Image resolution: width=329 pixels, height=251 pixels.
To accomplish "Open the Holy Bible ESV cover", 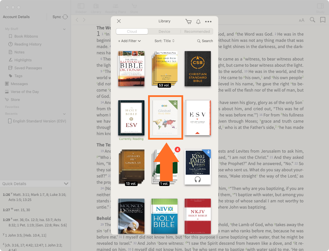I will click(x=131, y=118).
